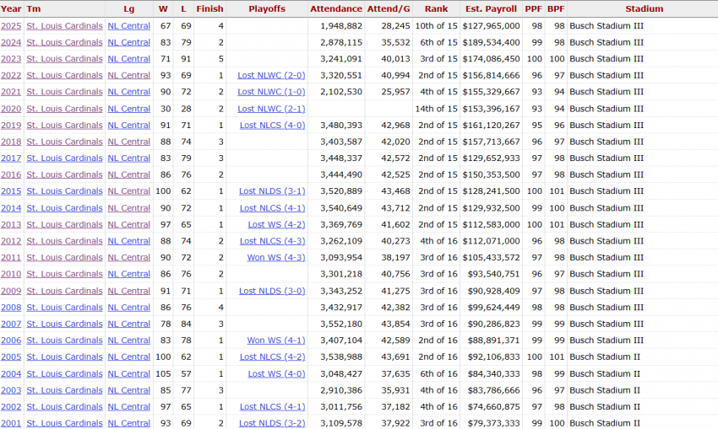The image size is (718, 429).
Task: Select payroll value $74,660,875
Action: (x=493, y=406)
